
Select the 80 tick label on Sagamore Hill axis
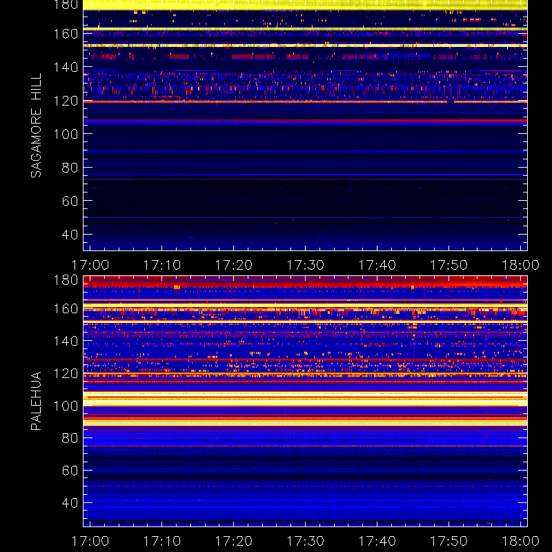[x=70, y=168]
